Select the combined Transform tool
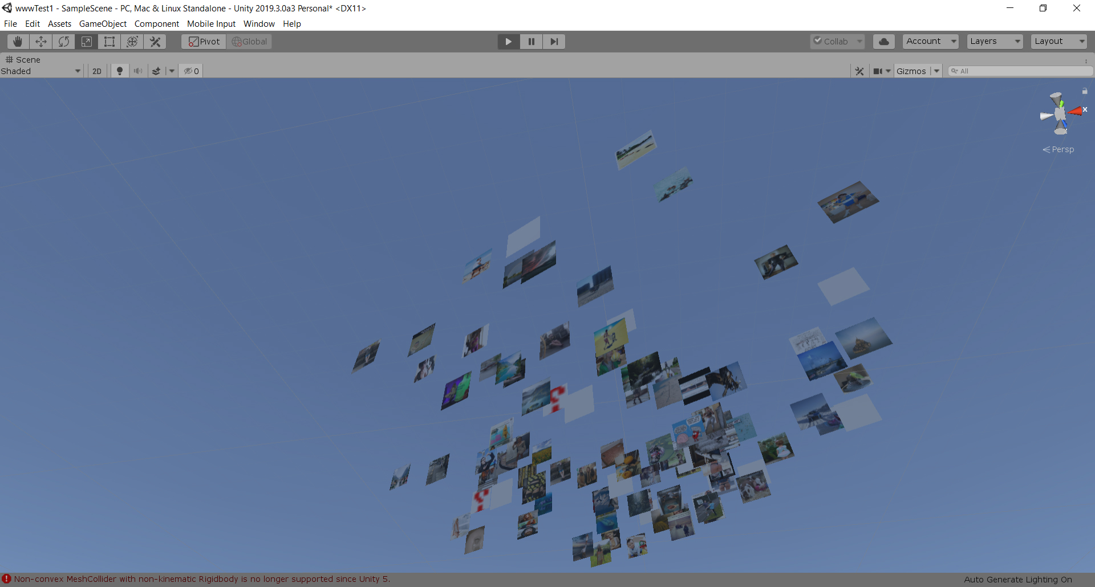Screen dimensions: 1095x587 [132, 42]
